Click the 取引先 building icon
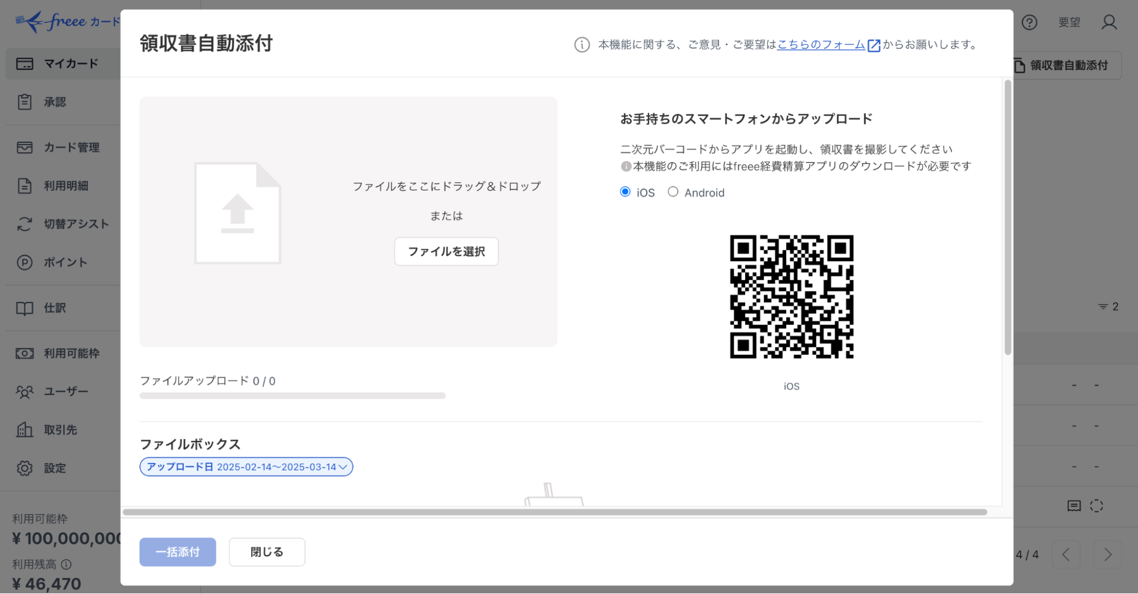 24,430
